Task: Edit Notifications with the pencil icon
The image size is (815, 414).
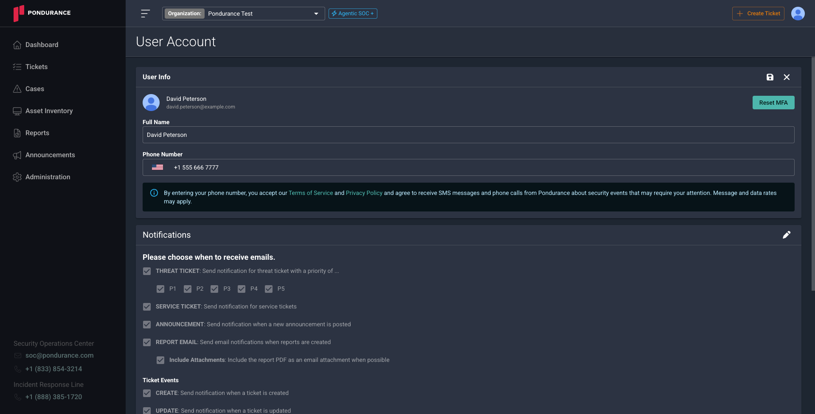Action: [787, 235]
